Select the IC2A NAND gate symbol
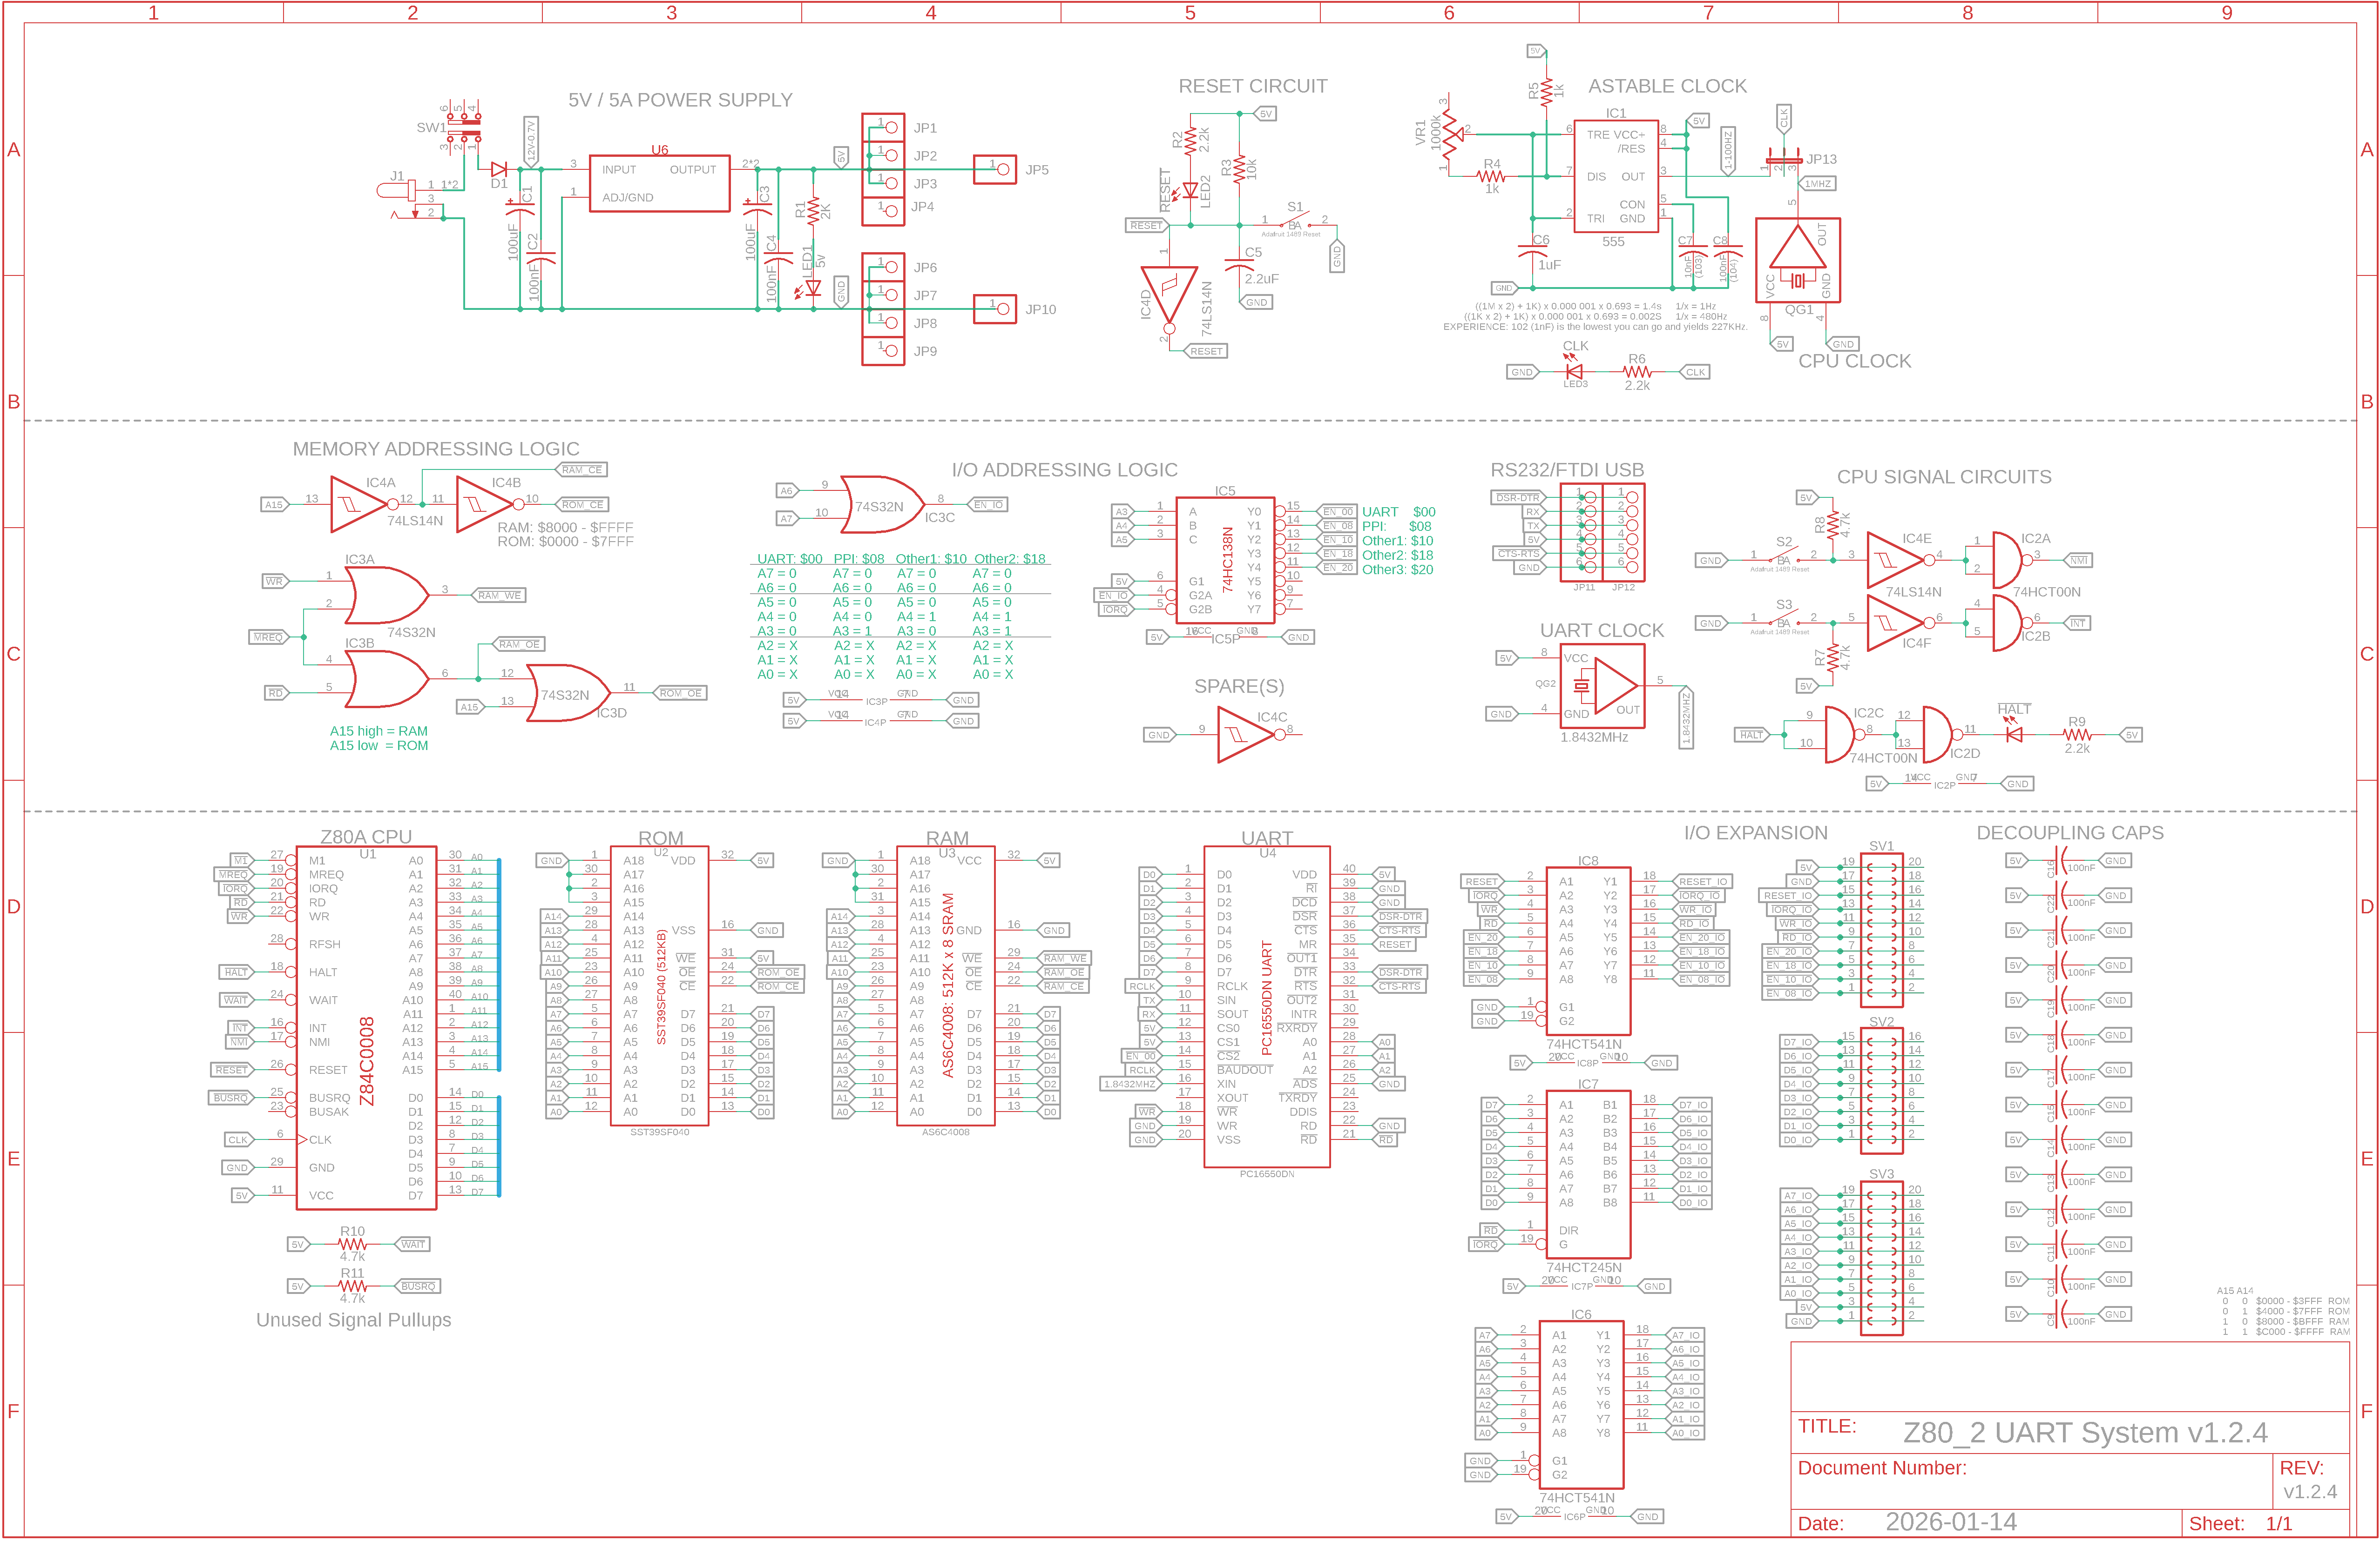2380x1541 pixels. (2008, 560)
